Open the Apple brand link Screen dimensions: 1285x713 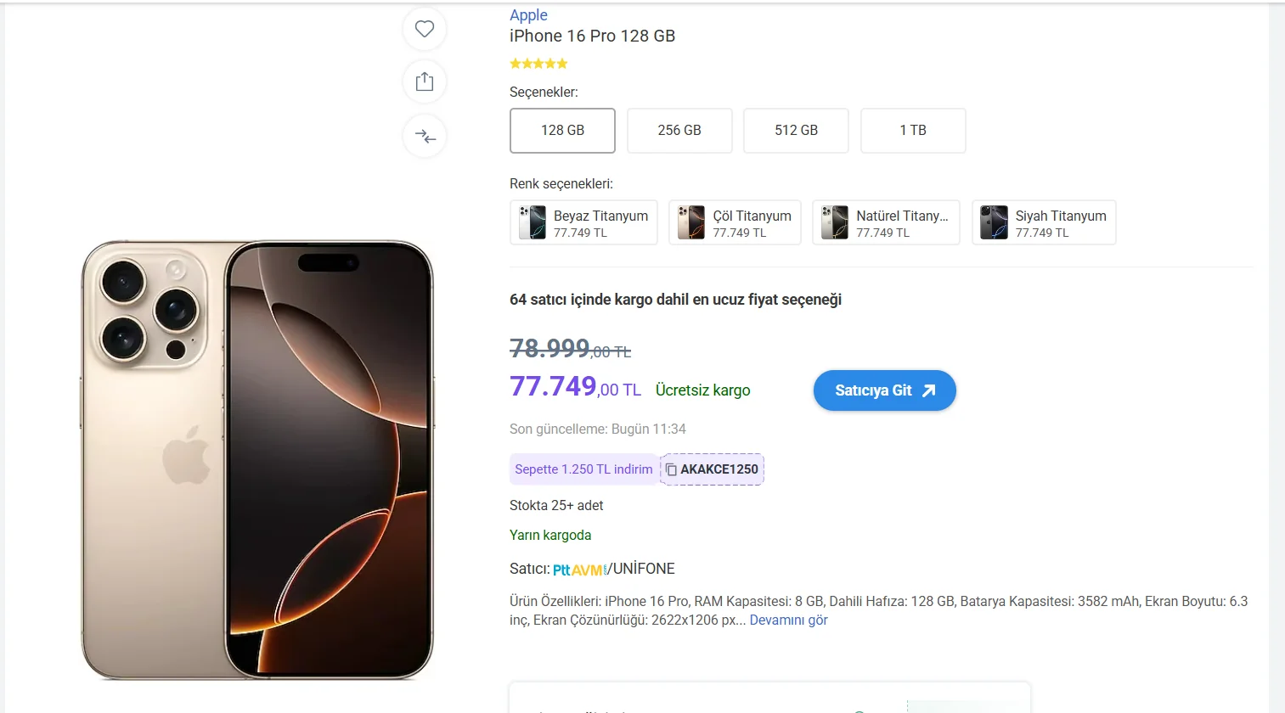[528, 15]
